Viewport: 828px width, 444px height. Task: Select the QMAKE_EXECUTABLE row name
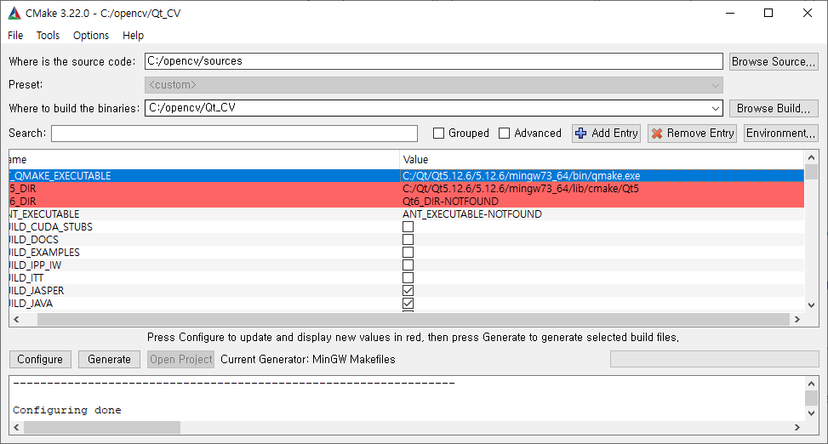60,176
